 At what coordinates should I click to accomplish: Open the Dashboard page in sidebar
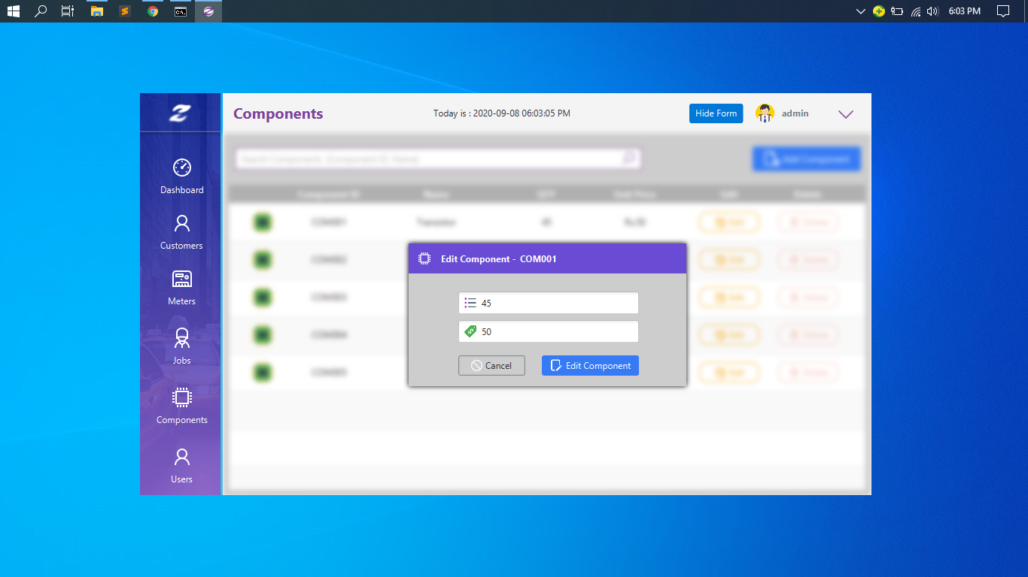pos(181,177)
